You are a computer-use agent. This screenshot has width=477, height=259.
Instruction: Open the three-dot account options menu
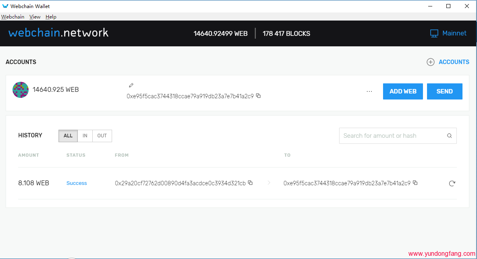click(369, 91)
